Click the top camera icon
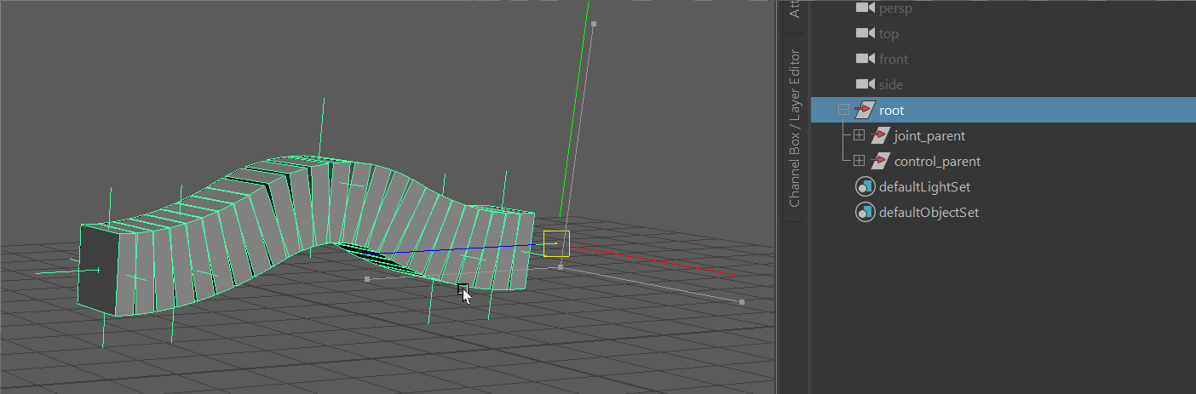The width and height of the screenshot is (1196, 394). click(865, 33)
